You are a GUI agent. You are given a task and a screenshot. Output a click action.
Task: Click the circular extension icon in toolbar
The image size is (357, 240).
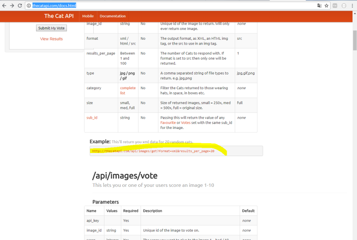344,6
